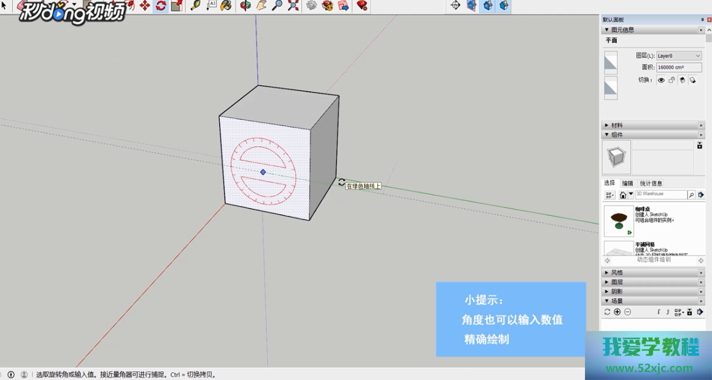Click the Zoom Extents tool
712x380 pixels.
pyautogui.click(x=293, y=6)
